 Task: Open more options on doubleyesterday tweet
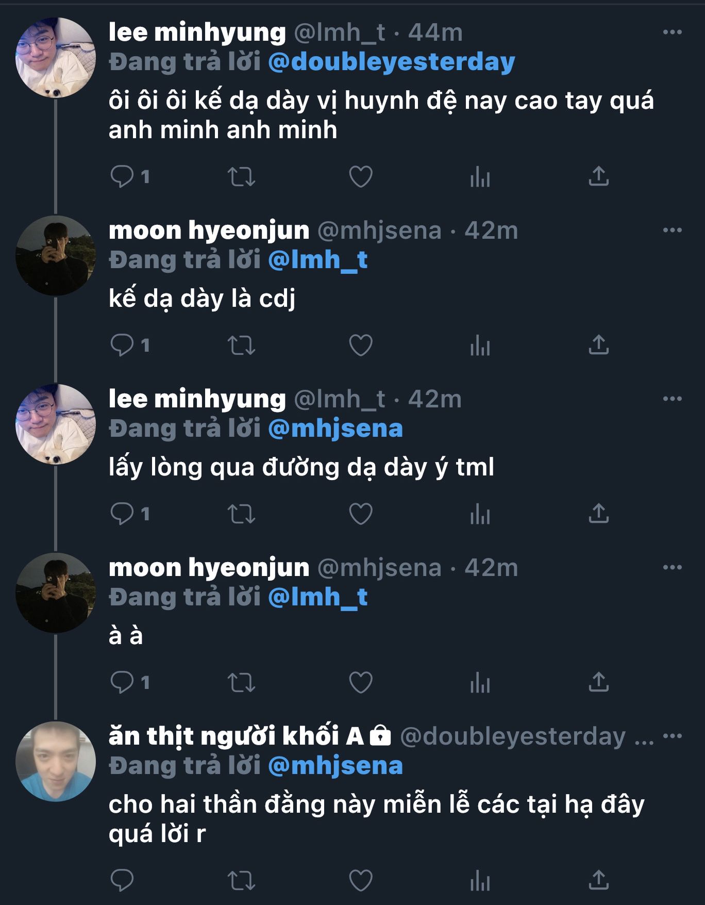coord(672,736)
